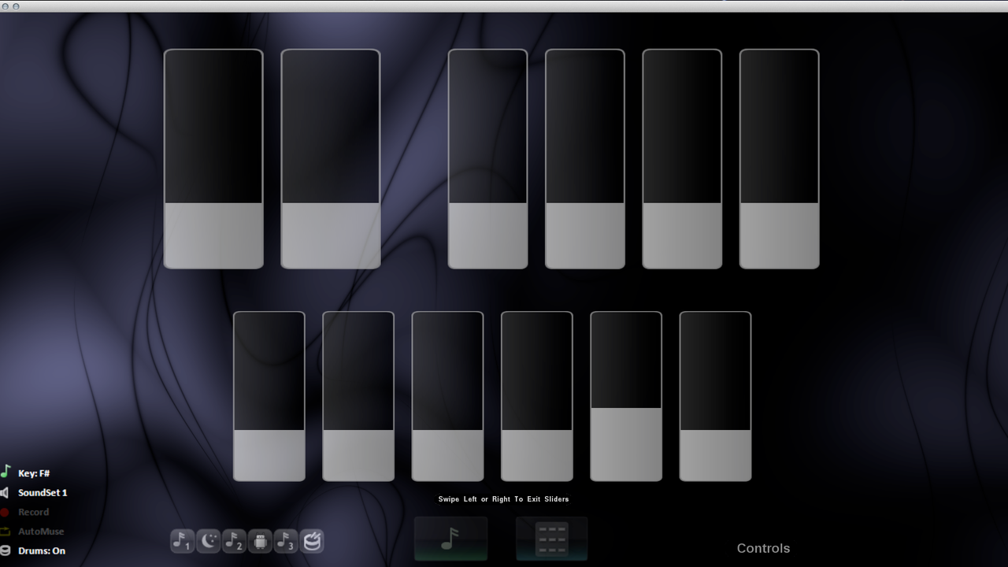Click the music note 2 icon
The image size is (1008, 567).
point(234,541)
